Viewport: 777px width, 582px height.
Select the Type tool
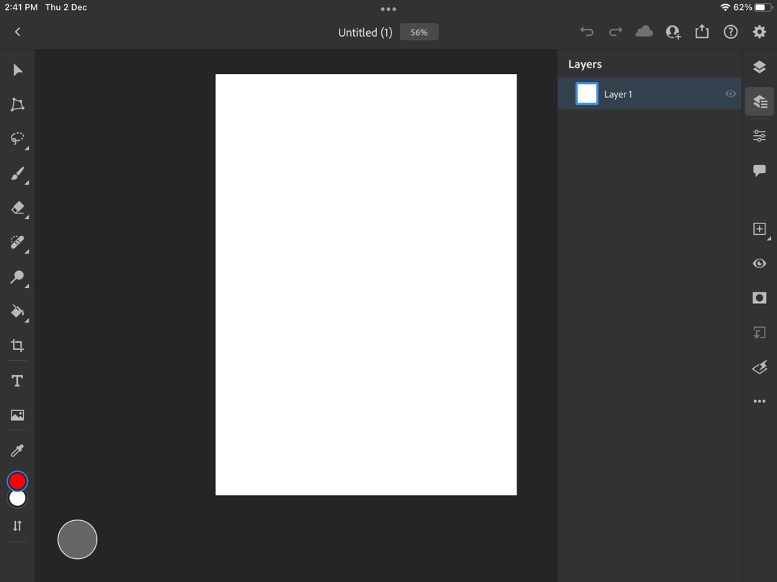pos(17,381)
